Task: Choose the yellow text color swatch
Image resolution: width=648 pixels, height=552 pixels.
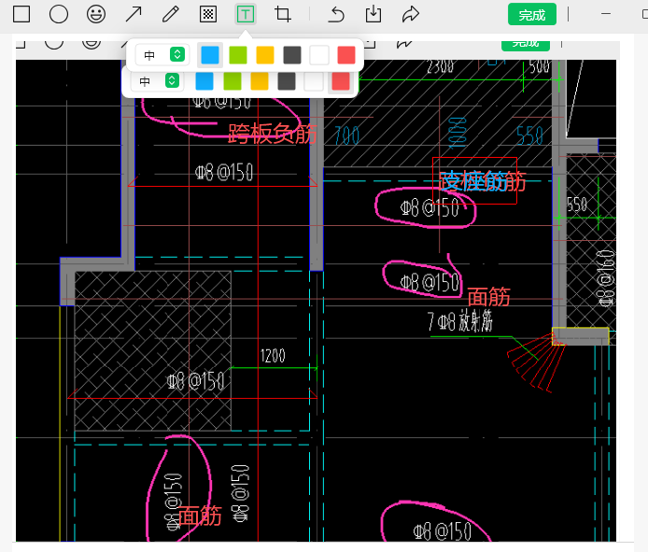Action: [265, 55]
